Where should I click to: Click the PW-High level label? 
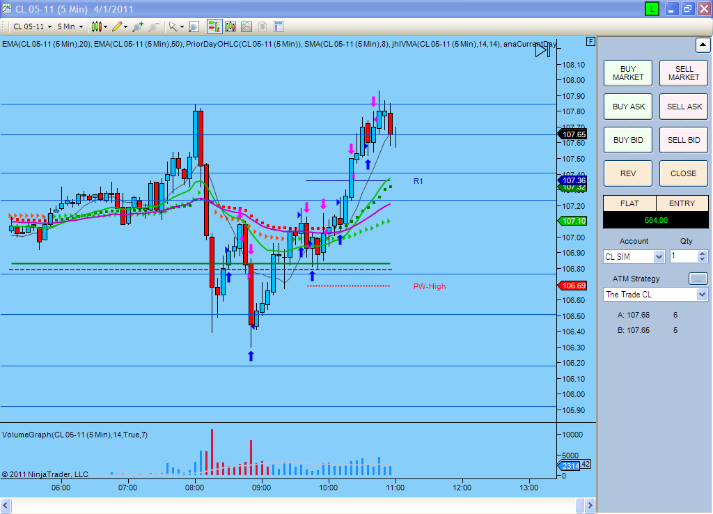pos(429,286)
